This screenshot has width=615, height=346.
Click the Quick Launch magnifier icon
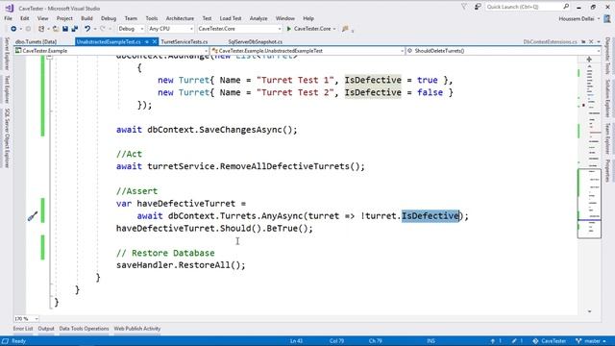pyautogui.click(x=566, y=7)
